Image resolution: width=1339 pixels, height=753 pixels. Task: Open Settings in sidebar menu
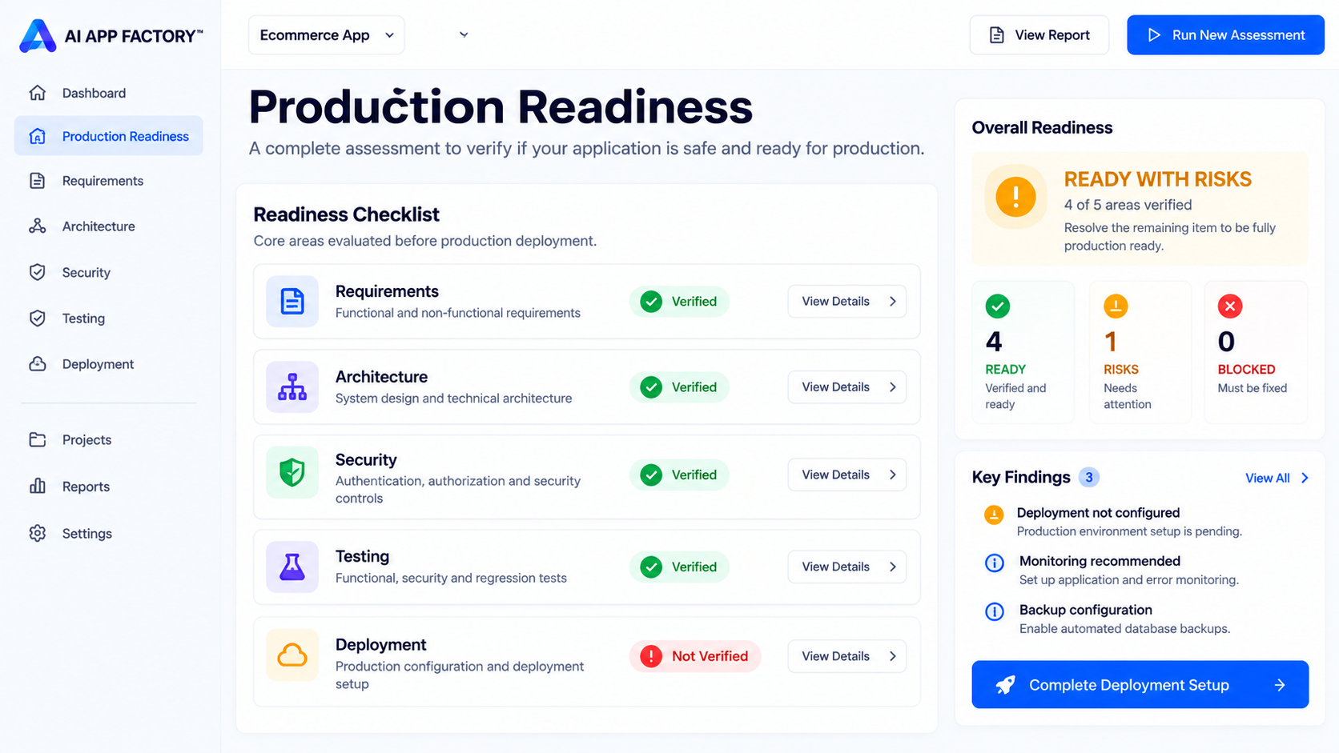pos(109,534)
